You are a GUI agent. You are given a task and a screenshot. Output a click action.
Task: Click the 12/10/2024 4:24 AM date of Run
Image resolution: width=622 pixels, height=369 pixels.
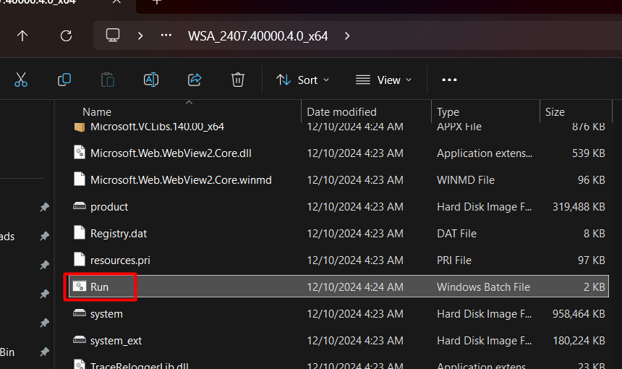pos(355,287)
